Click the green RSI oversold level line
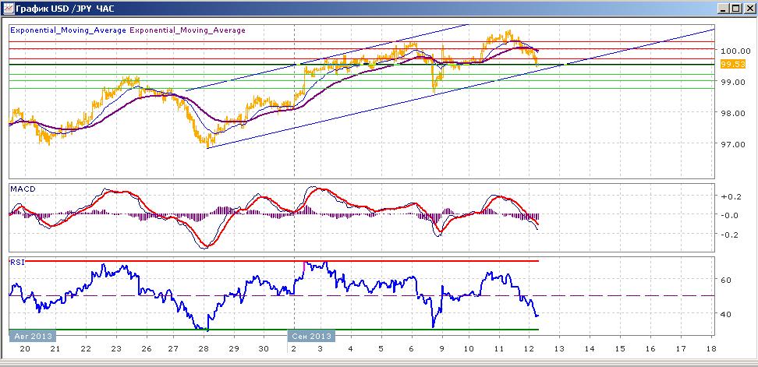The image size is (758, 367). (x=274, y=330)
